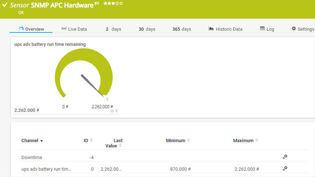Click the flag icon next to the sensor name

97,5
